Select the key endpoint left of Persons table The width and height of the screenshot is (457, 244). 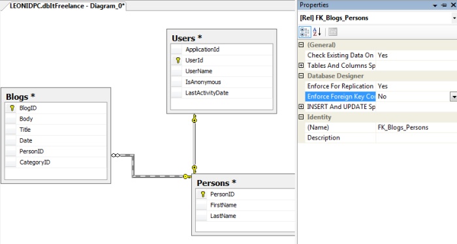(x=187, y=176)
